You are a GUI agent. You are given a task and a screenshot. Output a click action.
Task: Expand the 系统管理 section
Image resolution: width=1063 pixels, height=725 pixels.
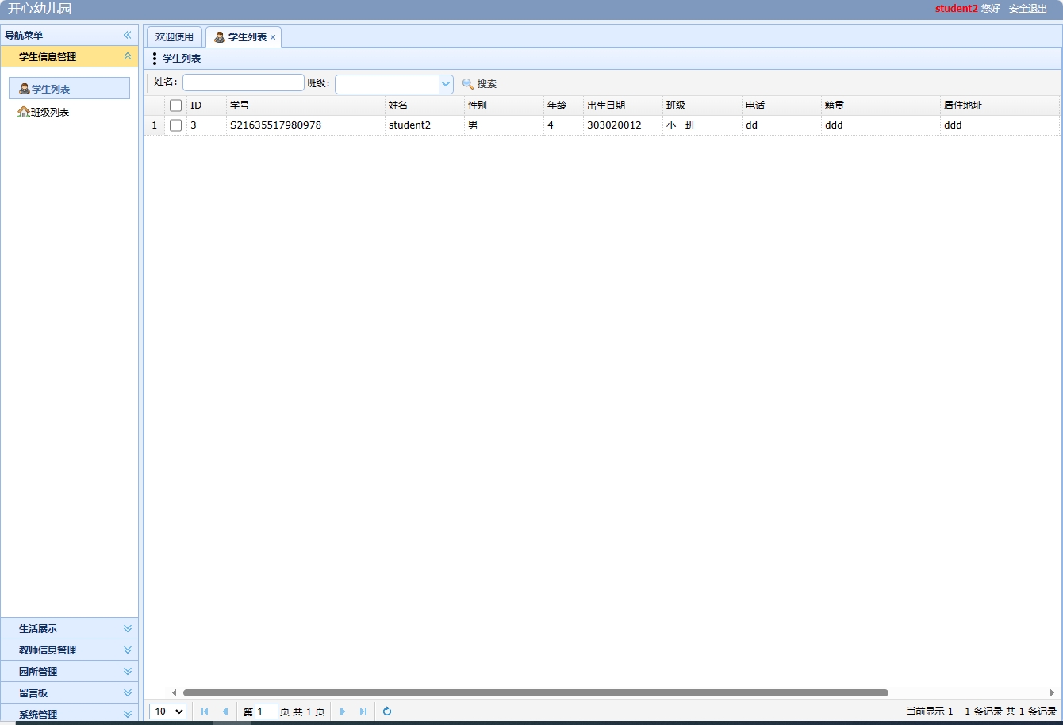[127, 714]
